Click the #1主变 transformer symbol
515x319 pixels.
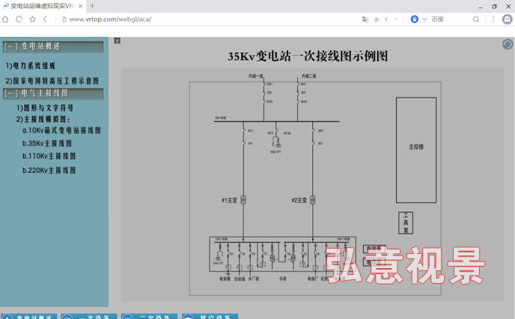coord(243,200)
